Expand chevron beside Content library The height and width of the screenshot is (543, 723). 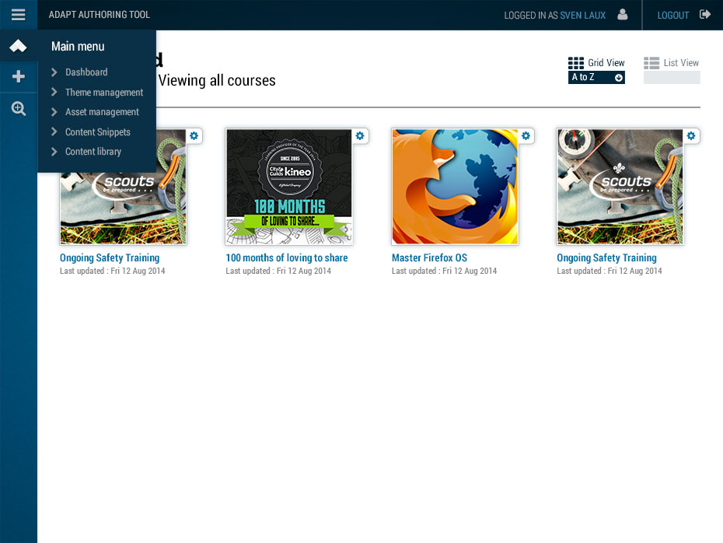pos(54,152)
